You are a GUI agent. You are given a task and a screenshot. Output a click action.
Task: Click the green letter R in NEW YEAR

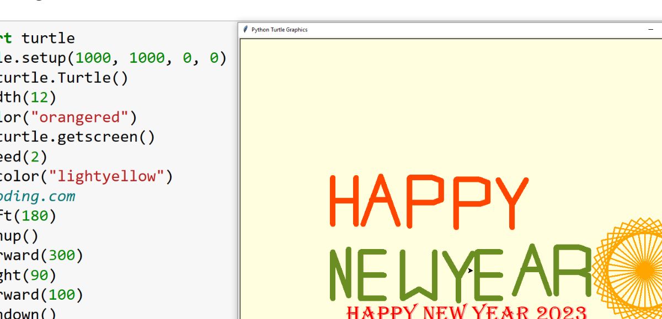click(574, 272)
